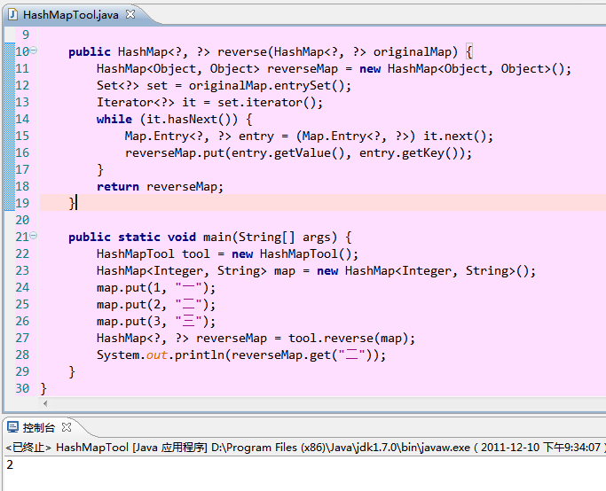Click 'map.put(1,' on line 24
The image size is (606, 491).
(x=132, y=288)
